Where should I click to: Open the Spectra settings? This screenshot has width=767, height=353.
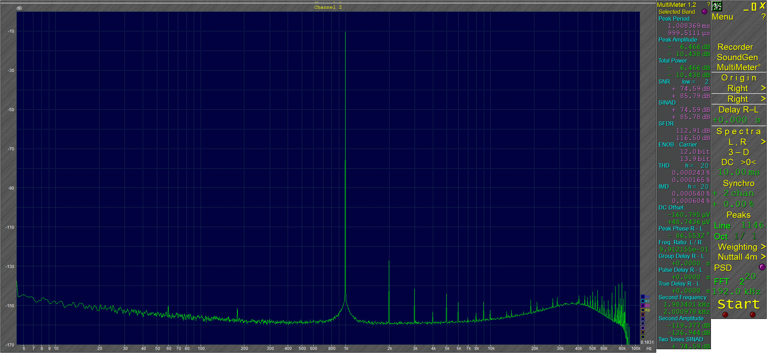coord(739,131)
